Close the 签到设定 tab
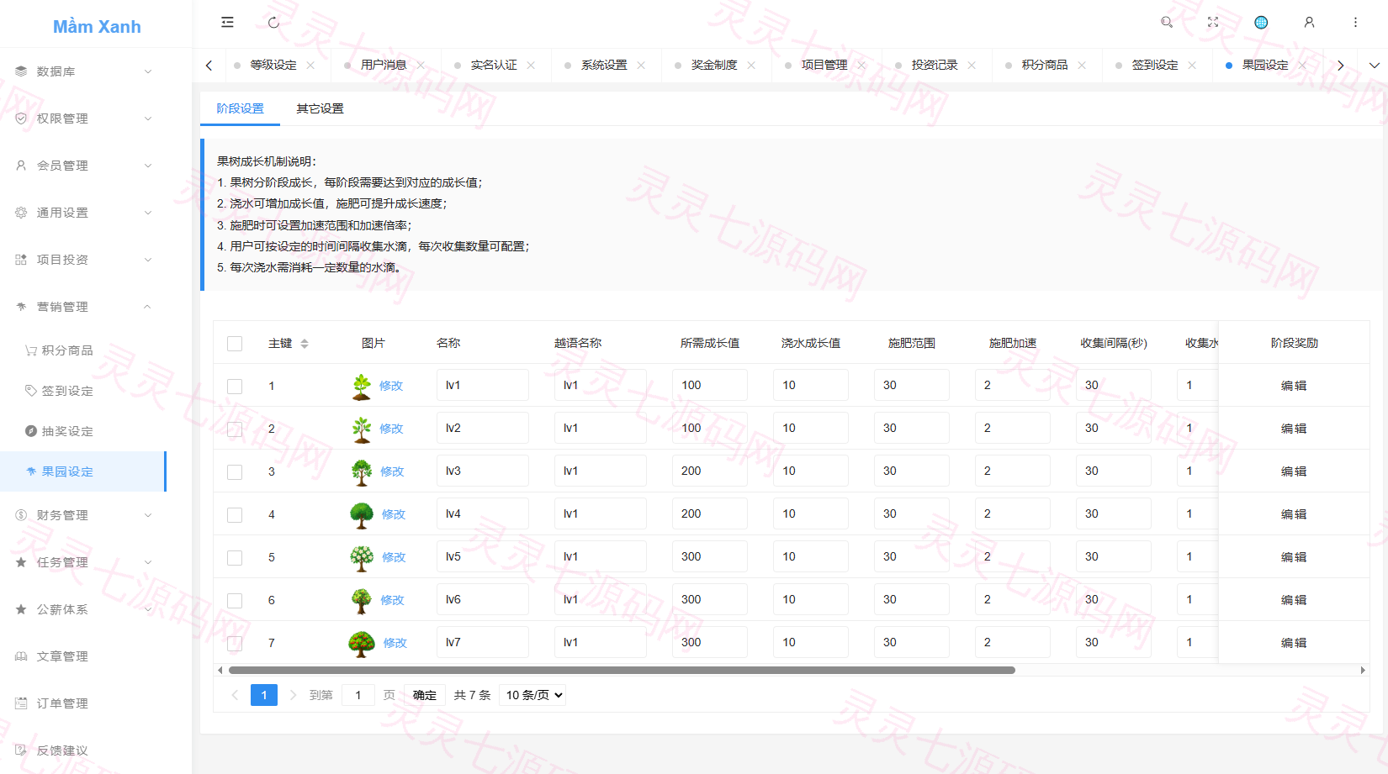This screenshot has width=1388, height=774. click(1192, 66)
